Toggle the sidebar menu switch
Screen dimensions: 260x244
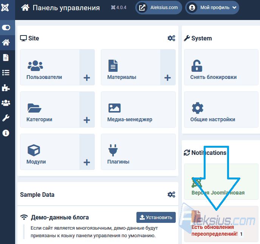tap(6, 28)
